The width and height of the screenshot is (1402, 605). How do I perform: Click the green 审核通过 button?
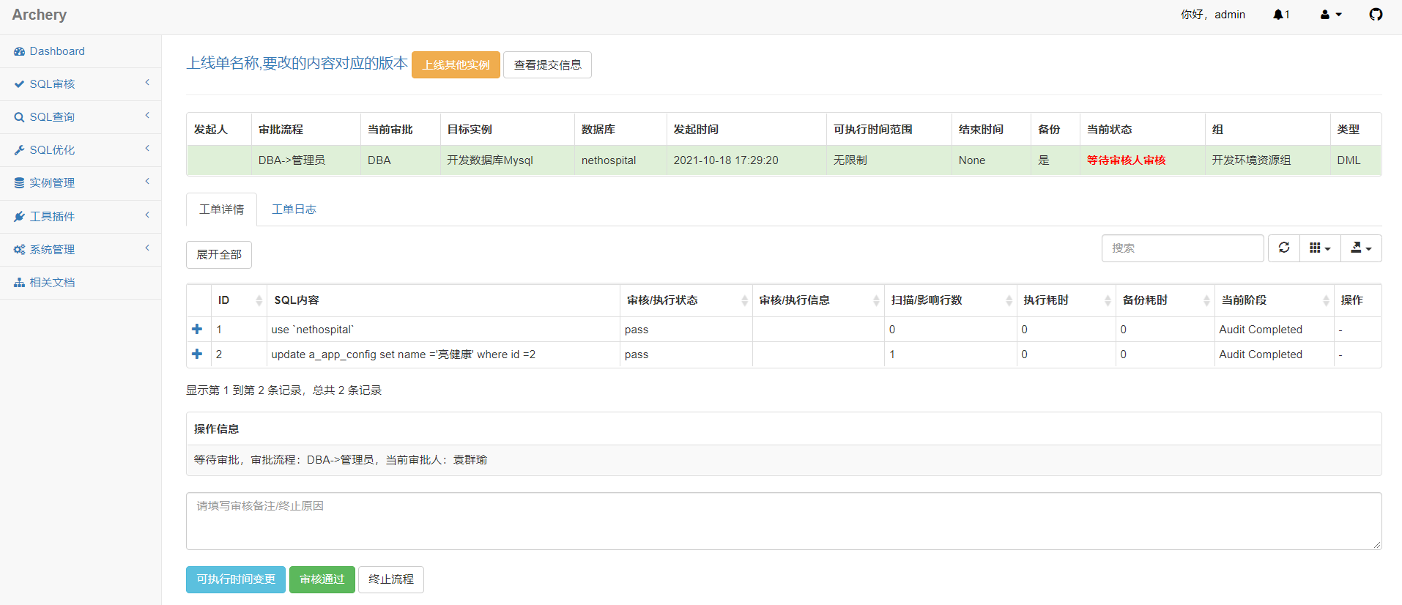pos(322,579)
